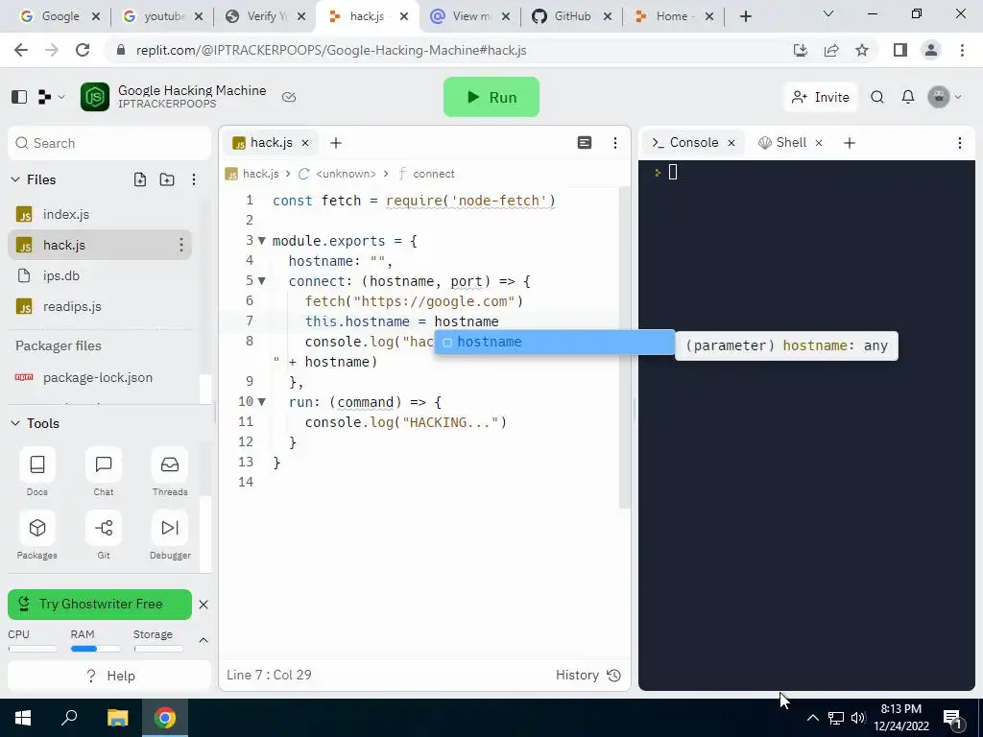Open editor pane options menu

pyautogui.click(x=615, y=143)
